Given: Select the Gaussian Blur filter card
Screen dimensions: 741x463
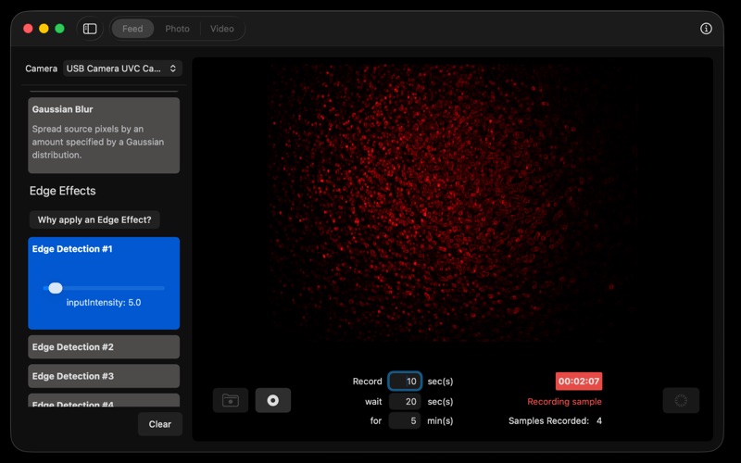Looking at the screenshot, I should 104,135.
